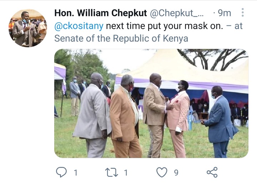This screenshot has width=257, height=186.
Task: Click the tweet text 'next time put your mask on'
Action: click(x=165, y=26)
